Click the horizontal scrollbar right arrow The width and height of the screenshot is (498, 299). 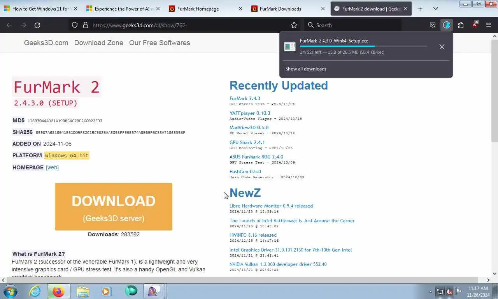point(488,280)
